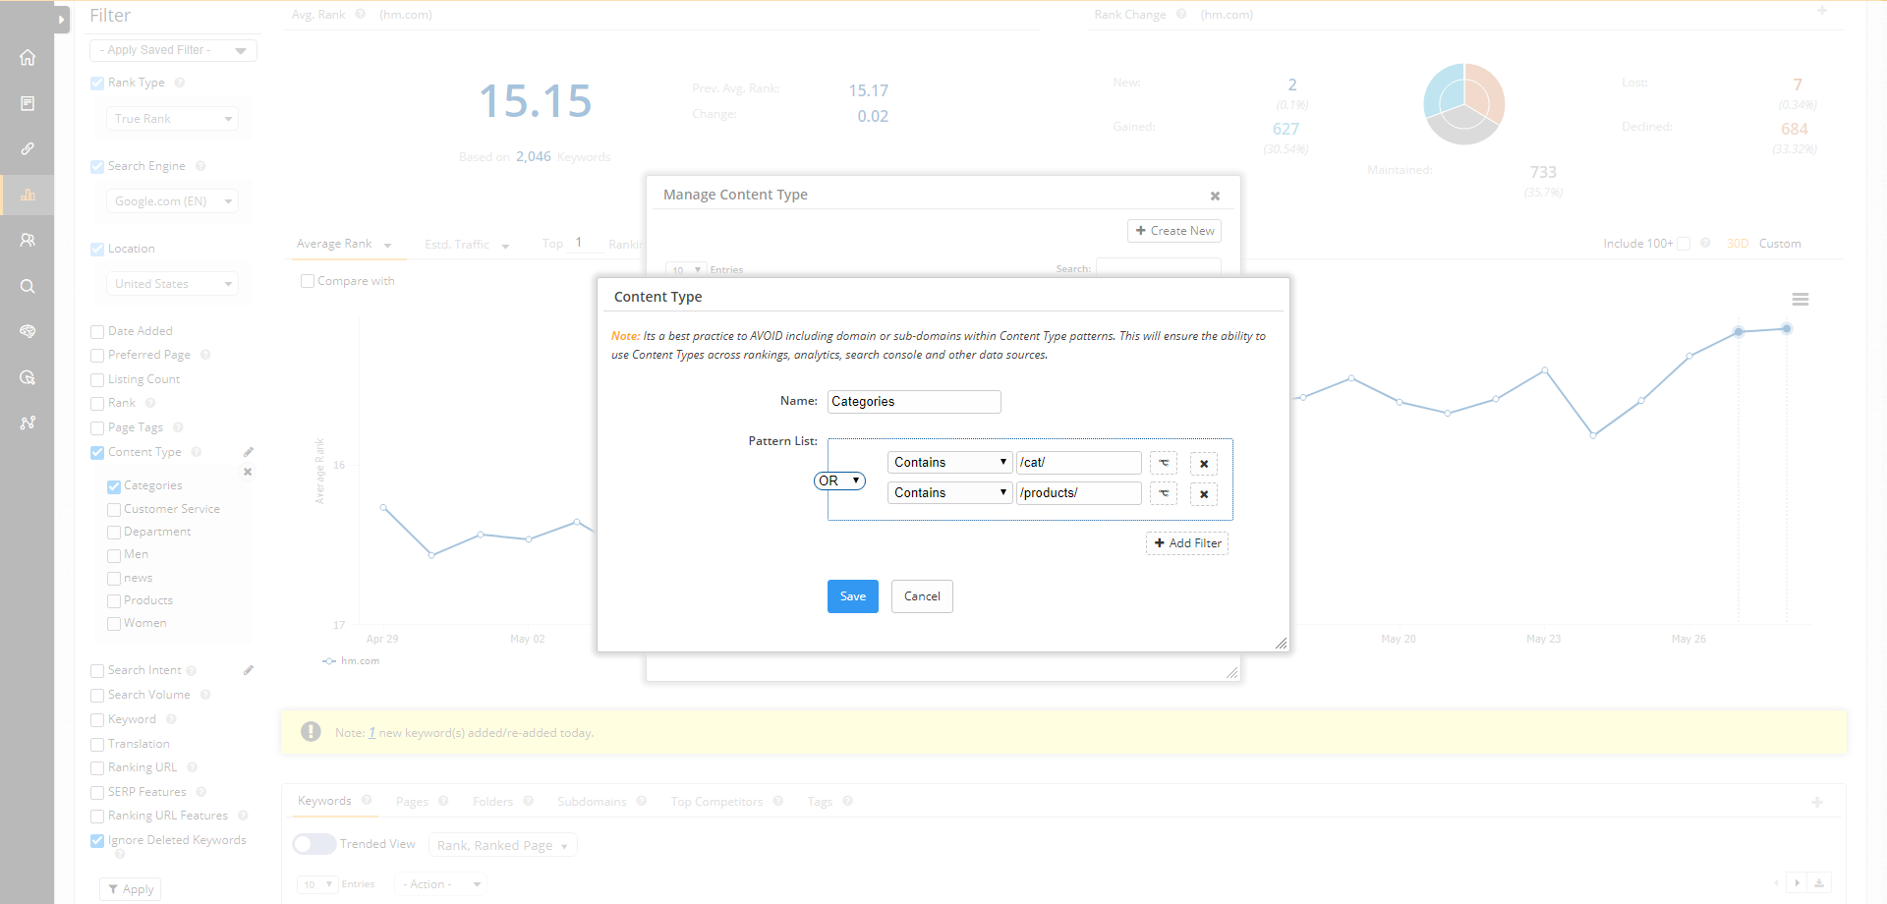The width and height of the screenshot is (1887, 904).
Task: Click the Apply filter button
Action: (130, 889)
